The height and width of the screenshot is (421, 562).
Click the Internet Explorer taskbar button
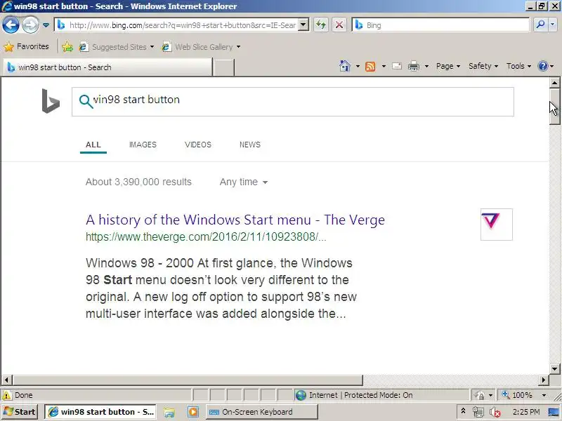coord(100,412)
